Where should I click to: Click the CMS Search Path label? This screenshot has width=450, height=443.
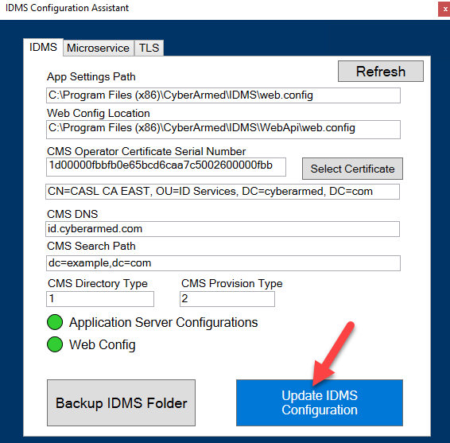tap(91, 246)
